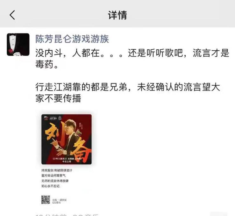Tap the QQ音乐 source link at bottom
The image size is (235, 216).
coord(85,215)
